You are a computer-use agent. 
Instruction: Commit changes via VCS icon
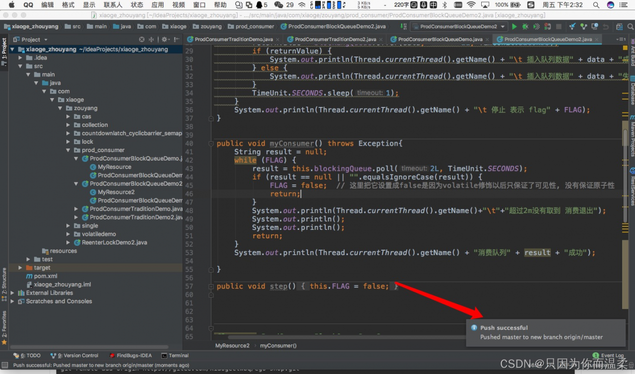point(584,26)
